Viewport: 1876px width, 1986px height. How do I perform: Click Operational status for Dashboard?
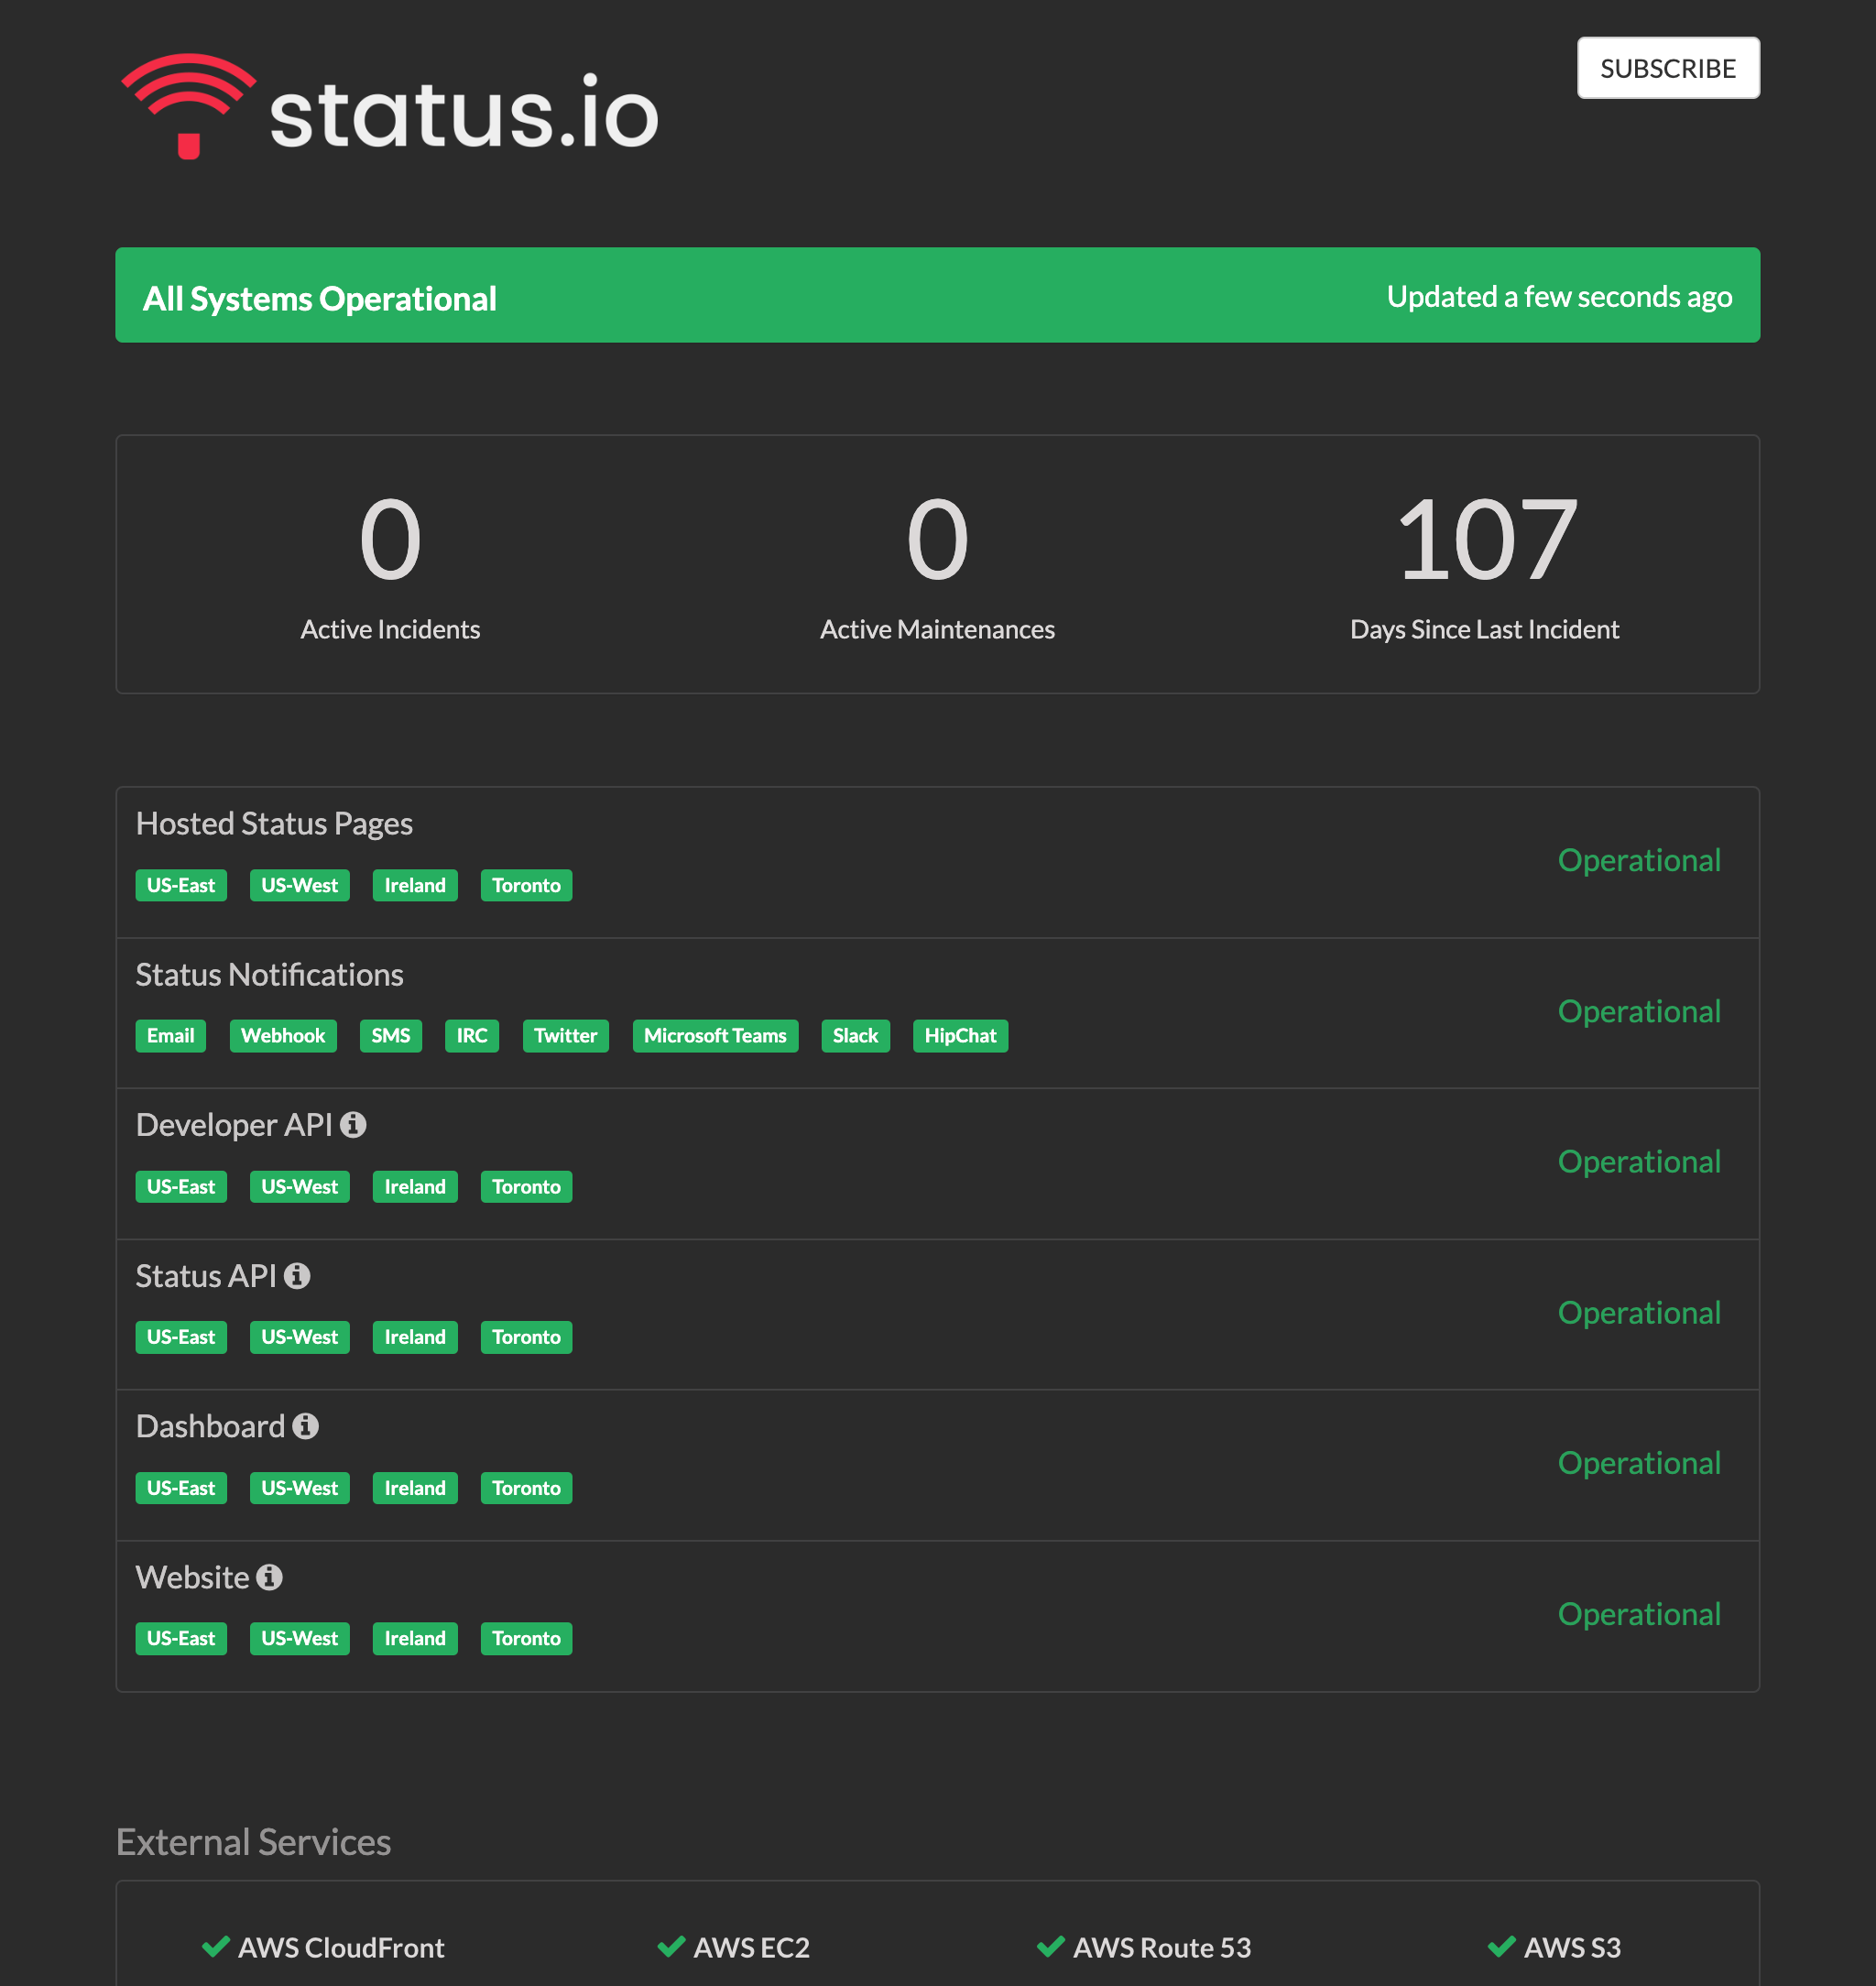click(1639, 1463)
